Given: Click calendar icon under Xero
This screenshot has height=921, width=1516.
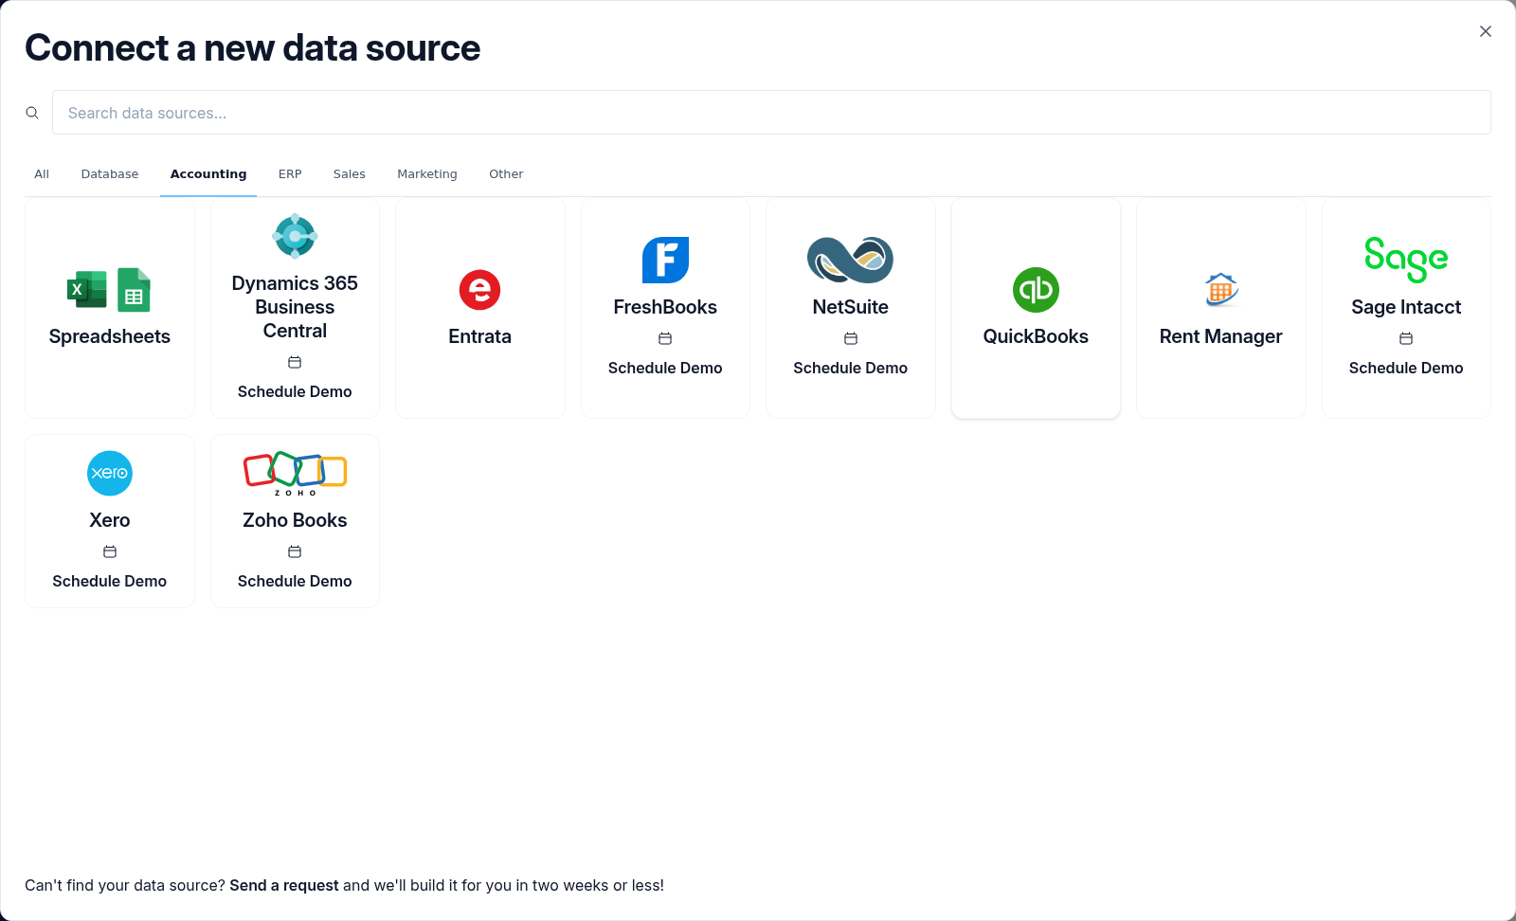Looking at the screenshot, I should [x=110, y=551].
